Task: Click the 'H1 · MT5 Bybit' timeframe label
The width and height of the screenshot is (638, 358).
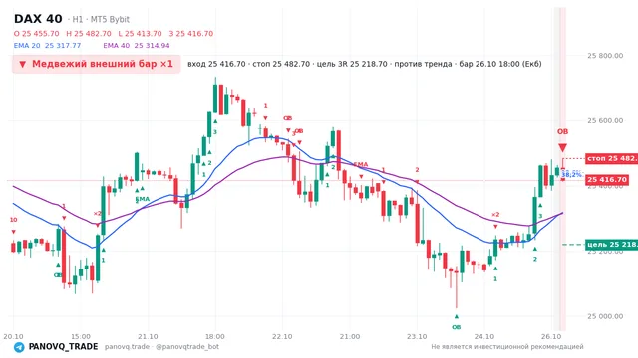Action: pos(101,20)
